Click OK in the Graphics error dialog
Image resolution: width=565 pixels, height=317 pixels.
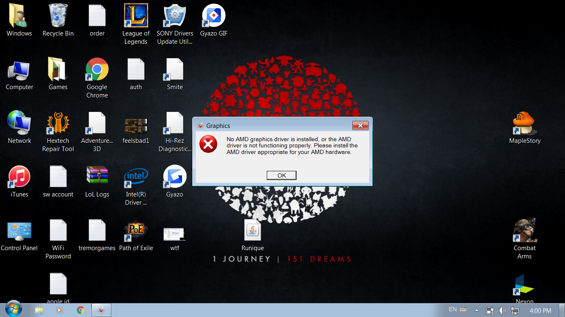click(x=282, y=175)
